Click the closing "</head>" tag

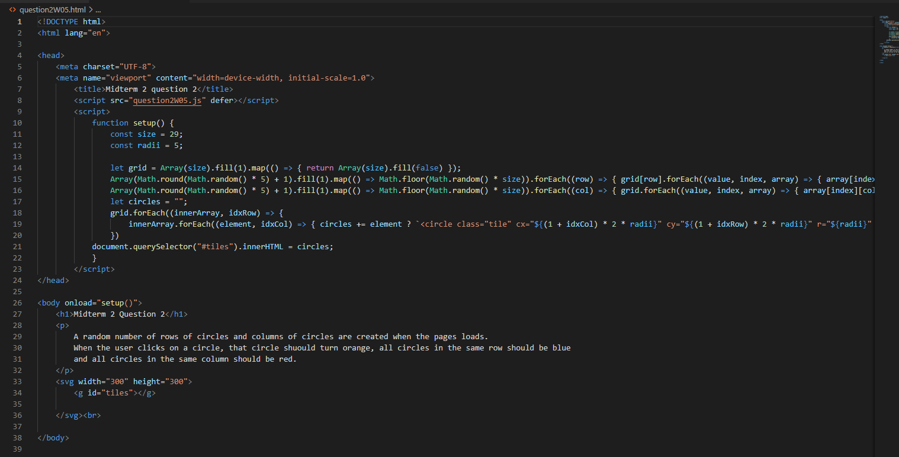tap(53, 281)
